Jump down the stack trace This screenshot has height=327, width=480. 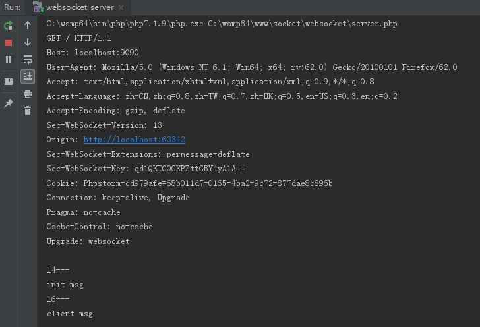click(28, 42)
